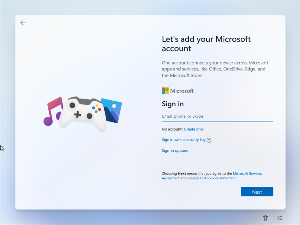300x225 pixels.
Task: Open Sign-in options
Action: (x=175, y=150)
